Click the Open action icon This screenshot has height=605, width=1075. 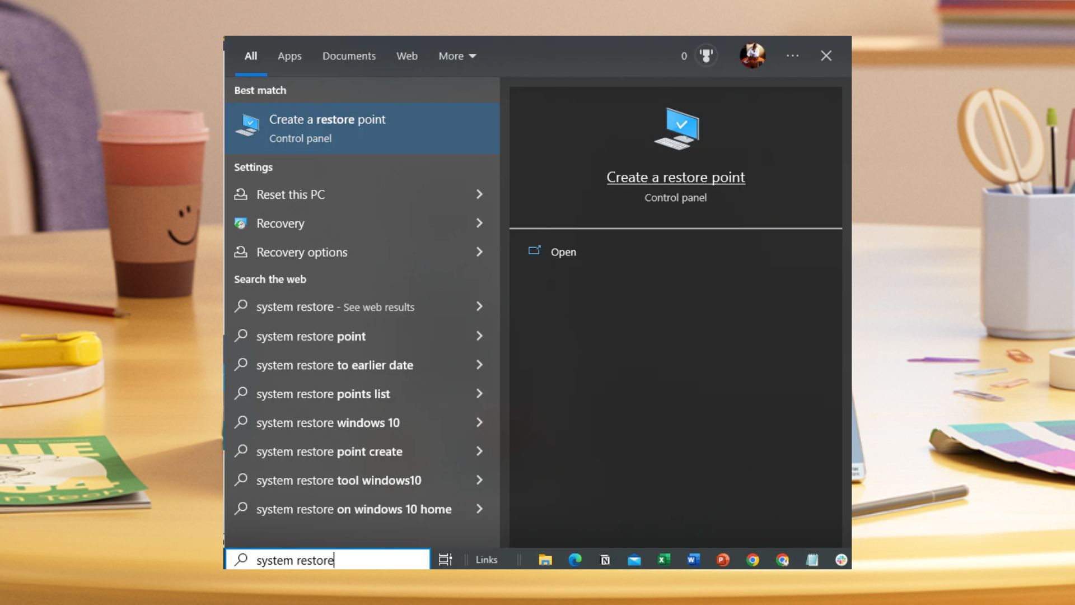[535, 251]
